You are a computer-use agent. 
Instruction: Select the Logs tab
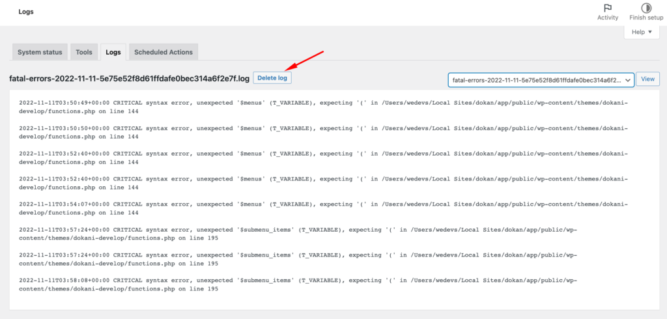pyautogui.click(x=113, y=52)
